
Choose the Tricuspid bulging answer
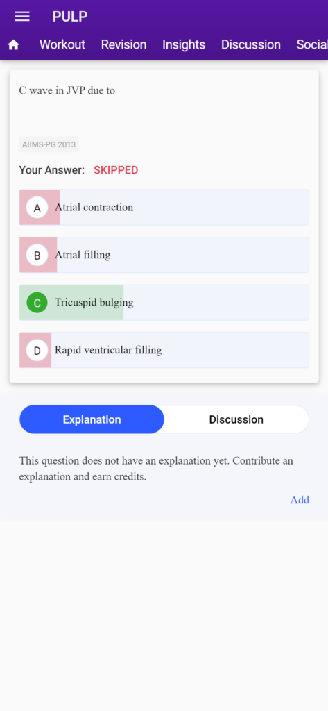(x=164, y=303)
